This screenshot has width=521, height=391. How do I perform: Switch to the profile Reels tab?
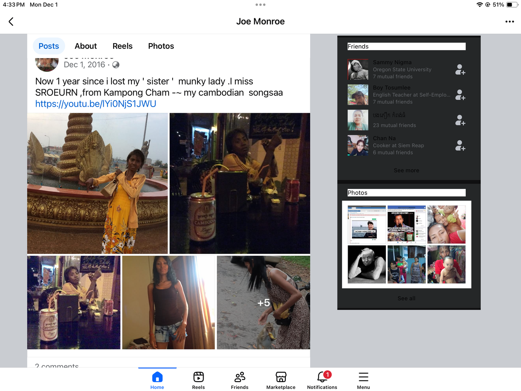click(123, 46)
